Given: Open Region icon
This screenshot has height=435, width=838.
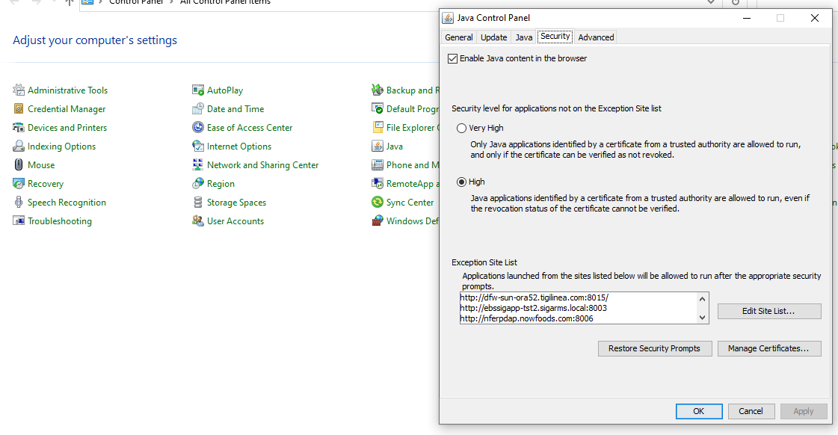Looking at the screenshot, I should 198,183.
